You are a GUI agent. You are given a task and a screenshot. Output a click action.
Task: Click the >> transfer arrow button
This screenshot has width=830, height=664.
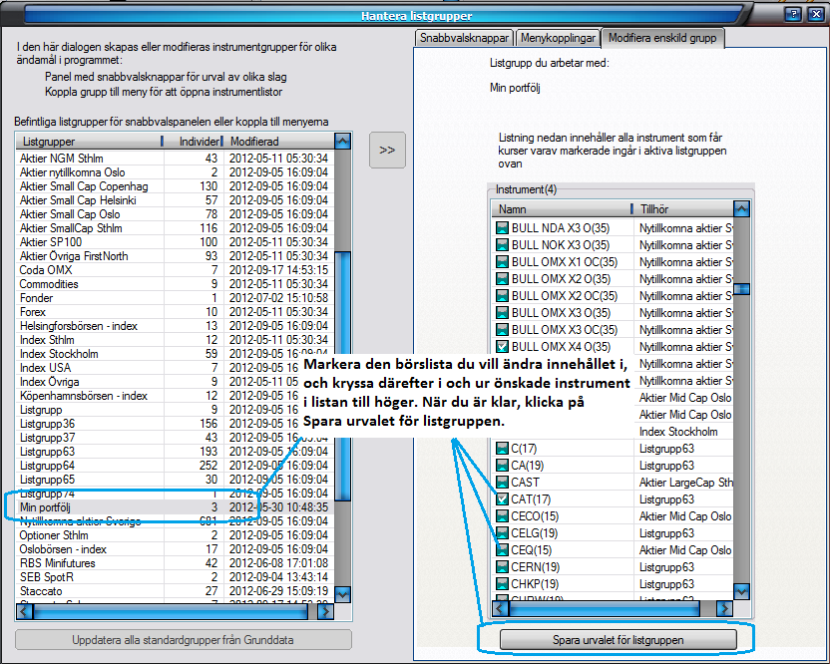tap(387, 150)
